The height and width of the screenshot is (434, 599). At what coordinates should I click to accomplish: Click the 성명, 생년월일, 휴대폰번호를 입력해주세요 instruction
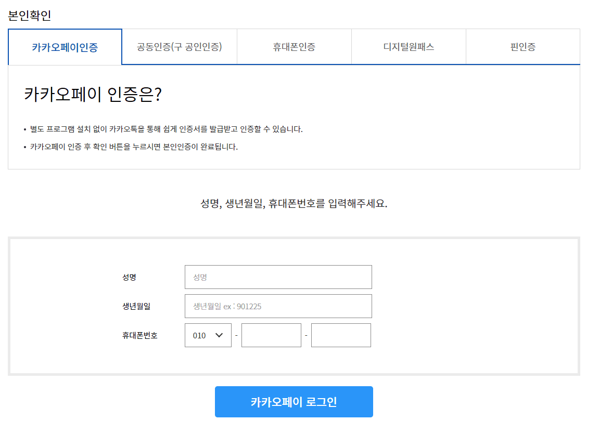[x=294, y=203]
